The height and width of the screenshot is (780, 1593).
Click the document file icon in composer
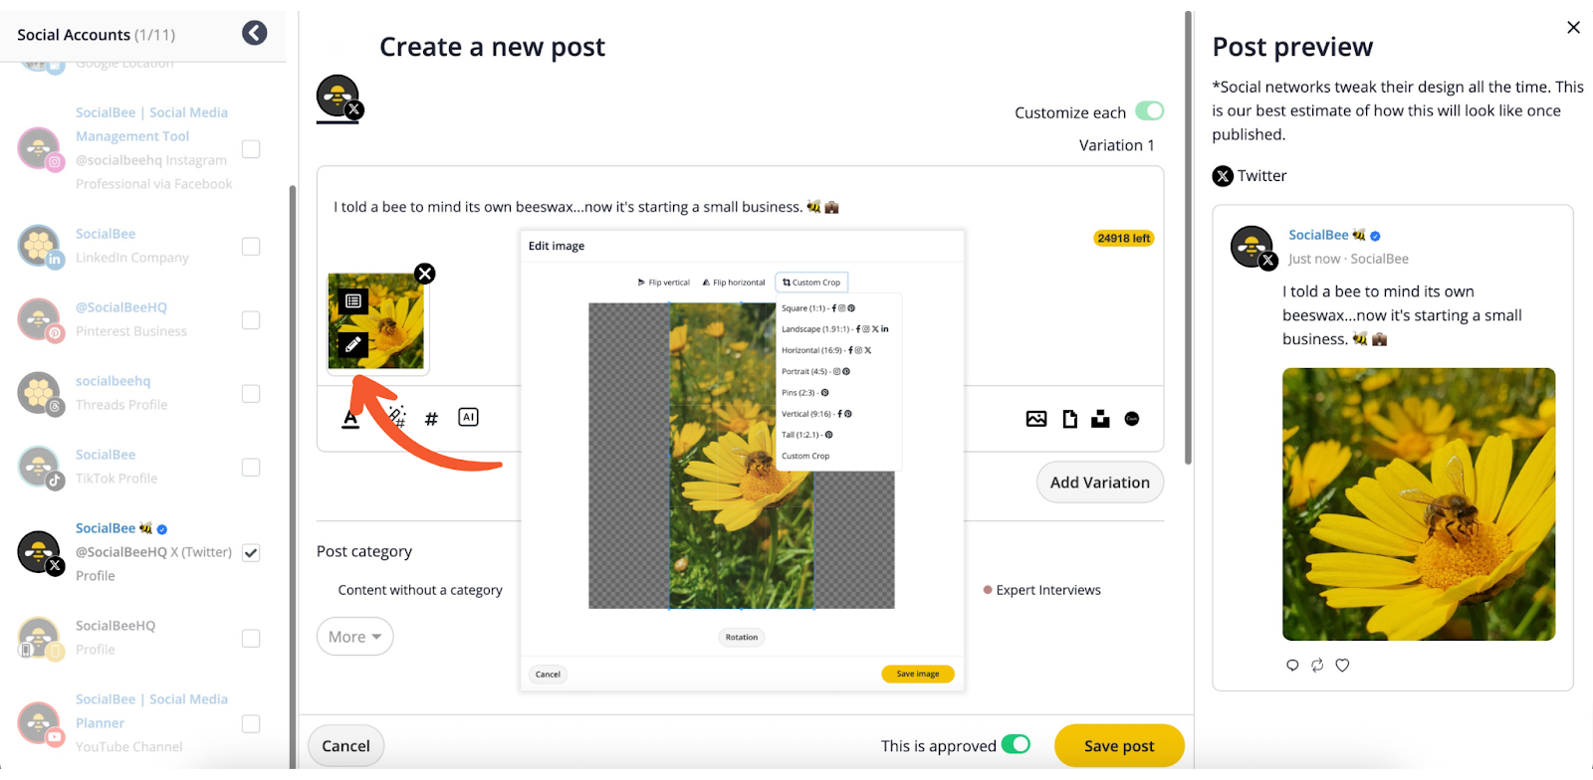click(x=1070, y=419)
